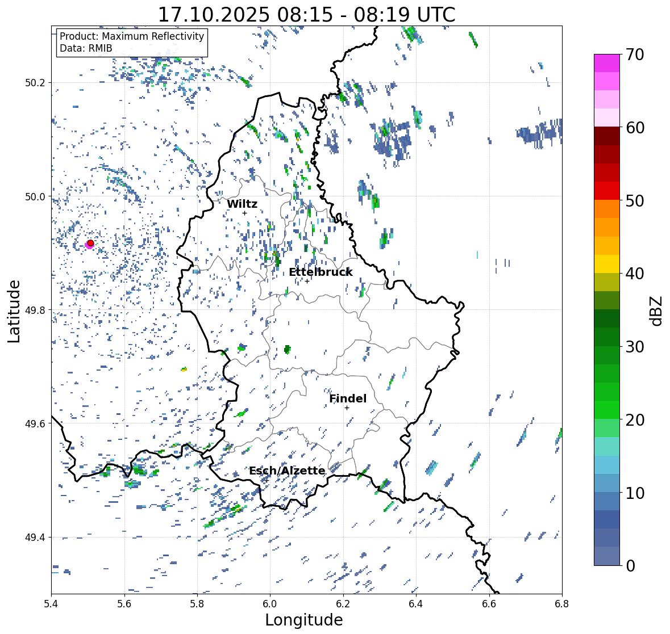Click the colorbar tick label 70

(635, 54)
